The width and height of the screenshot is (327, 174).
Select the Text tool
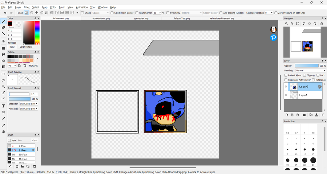pos(3,106)
